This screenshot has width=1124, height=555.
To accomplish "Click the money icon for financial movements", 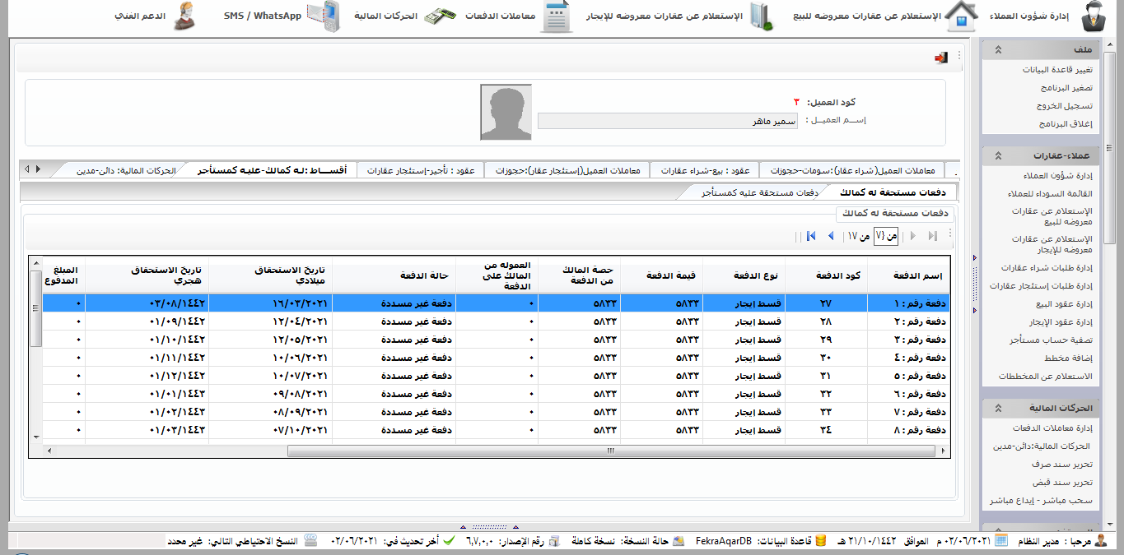I will coord(440,16).
